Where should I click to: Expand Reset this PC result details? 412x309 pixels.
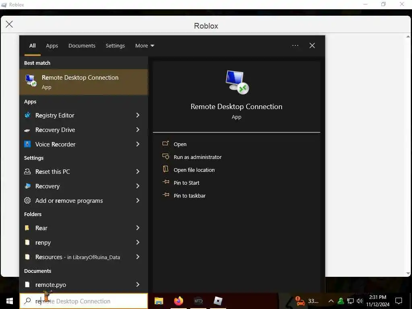(138, 171)
